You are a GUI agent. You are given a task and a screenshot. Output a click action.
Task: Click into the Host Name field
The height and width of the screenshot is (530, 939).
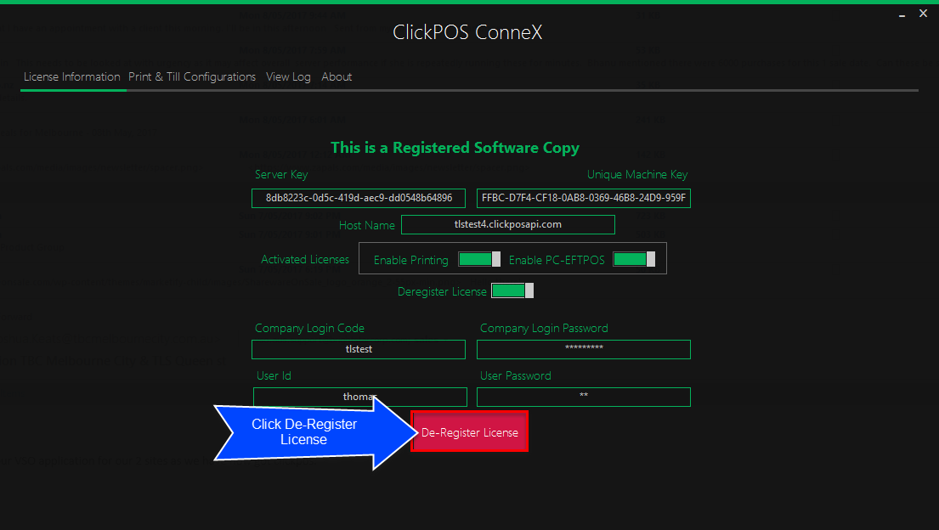click(508, 224)
